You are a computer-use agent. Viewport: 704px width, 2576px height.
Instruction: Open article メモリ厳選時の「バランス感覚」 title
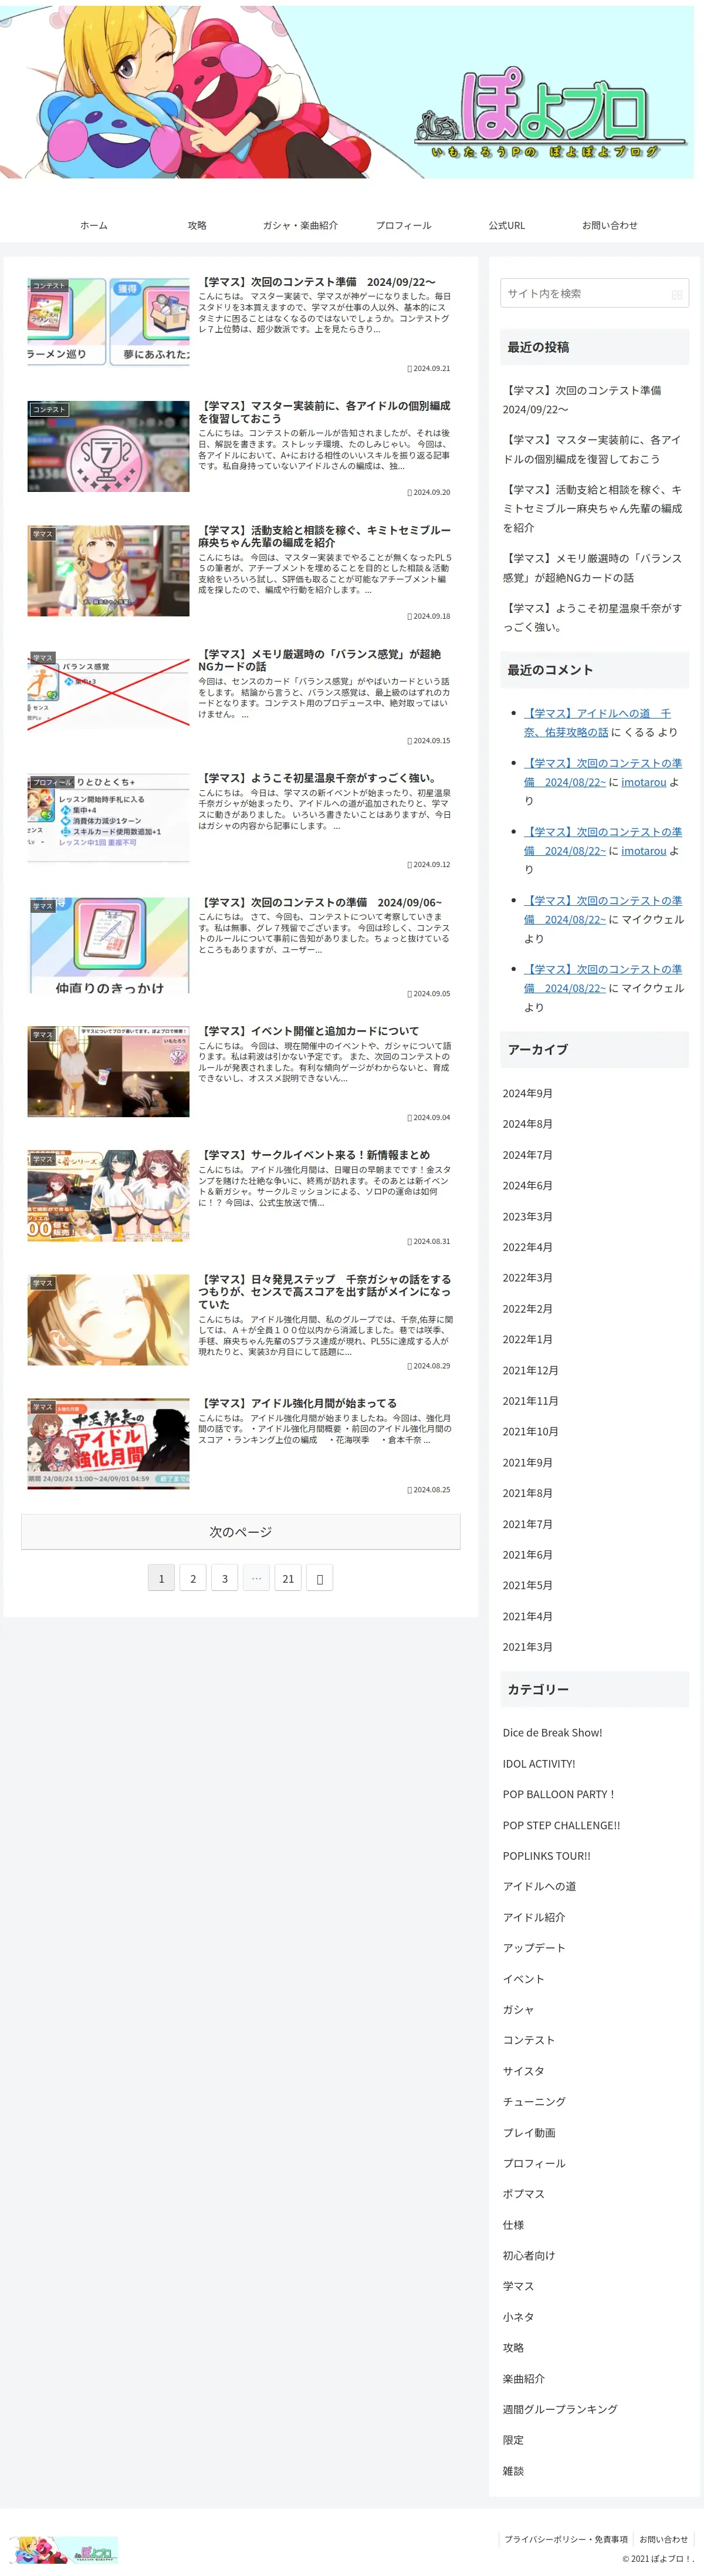point(320,660)
